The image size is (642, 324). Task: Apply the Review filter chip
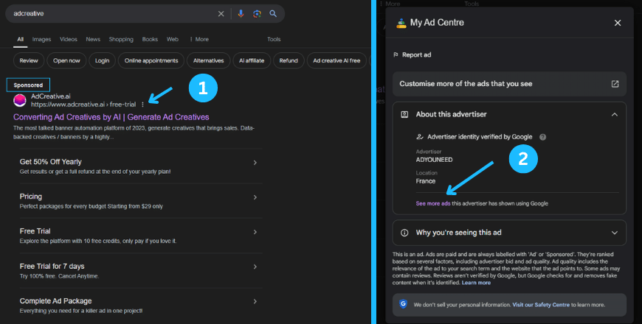click(29, 60)
